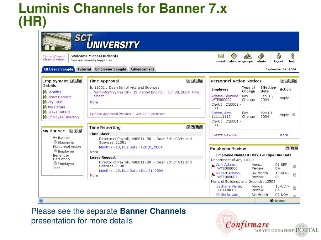Click the pencil edit icon on Time Approval
Image resolution: width=321 pixels, height=240 pixels.
point(188,81)
